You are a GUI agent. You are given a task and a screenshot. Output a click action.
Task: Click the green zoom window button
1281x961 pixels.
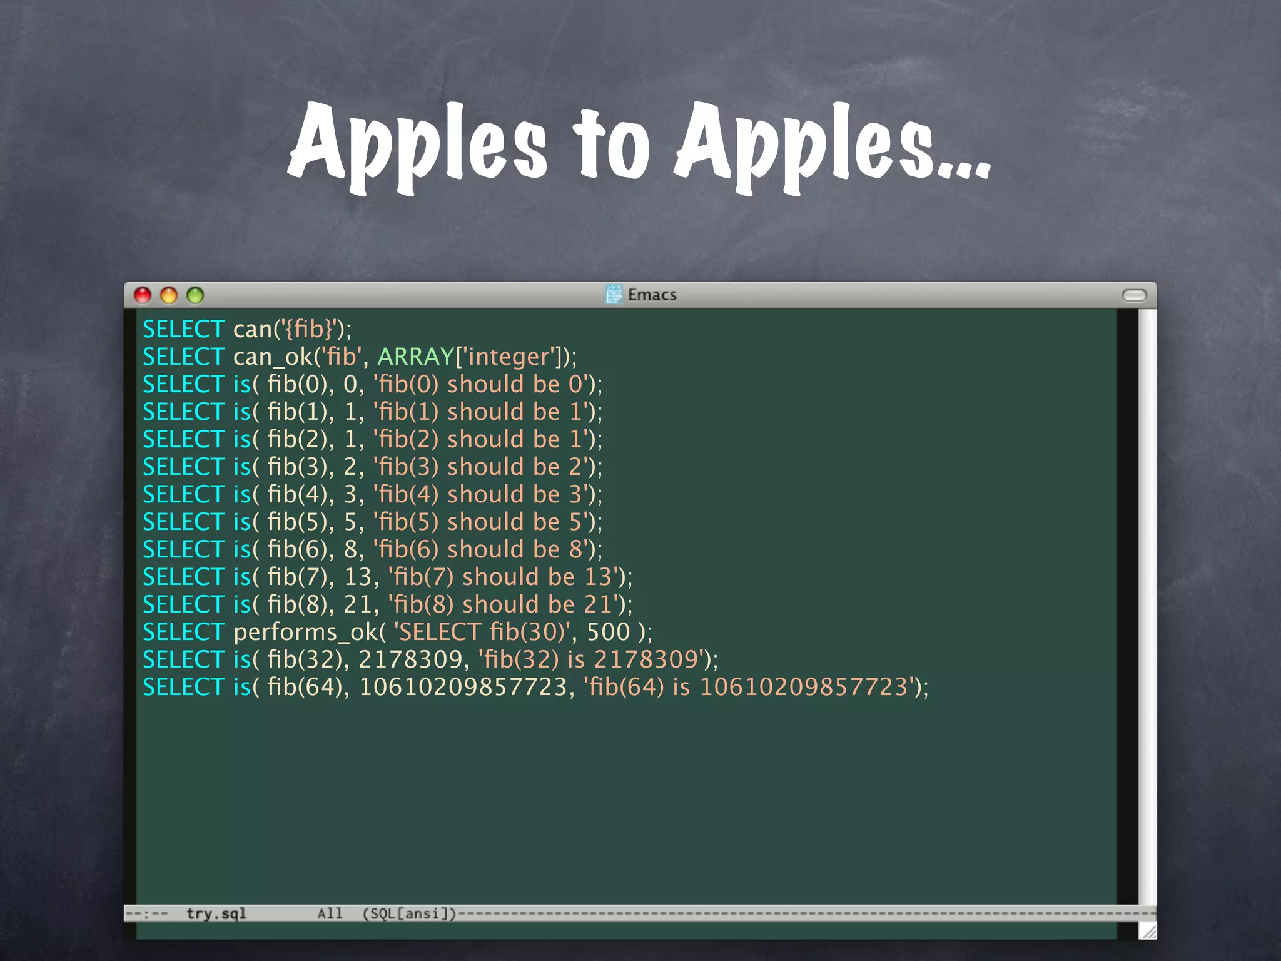(x=195, y=295)
